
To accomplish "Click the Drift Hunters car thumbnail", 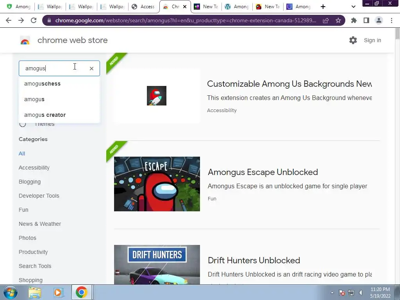I will [x=157, y=264].
